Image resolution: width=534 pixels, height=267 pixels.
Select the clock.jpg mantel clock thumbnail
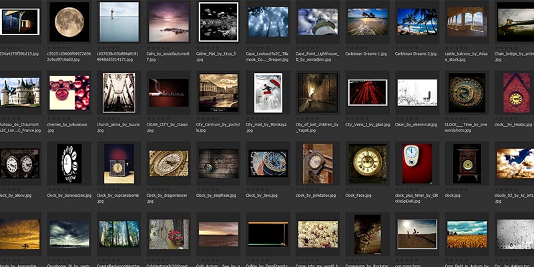(x=467, y=164)
